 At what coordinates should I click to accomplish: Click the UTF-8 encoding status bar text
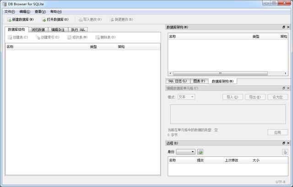[281, 182]
